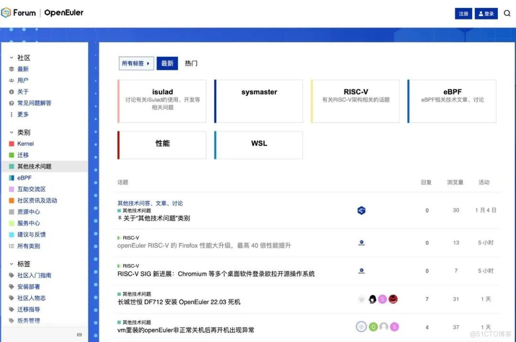
Task: Open the 所有标签 dropdown filter
Action: (136, 63)
